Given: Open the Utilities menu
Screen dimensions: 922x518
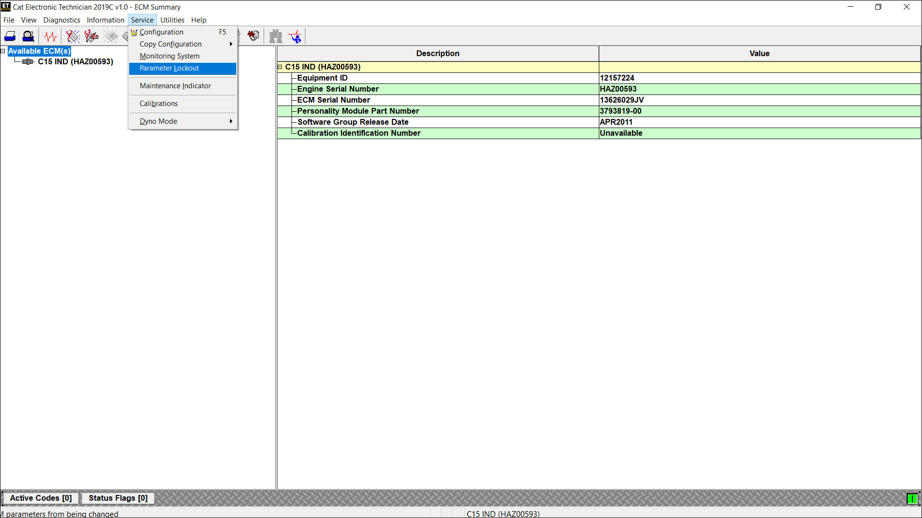Looking at the screenshot, I should pos(172,20).
